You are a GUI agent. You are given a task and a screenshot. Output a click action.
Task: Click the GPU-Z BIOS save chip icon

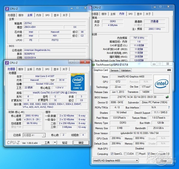[x=167, y=97]
